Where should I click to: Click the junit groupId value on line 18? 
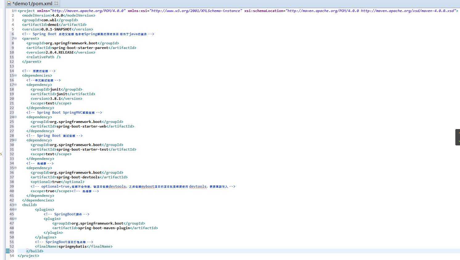click(x=56, y=89)
